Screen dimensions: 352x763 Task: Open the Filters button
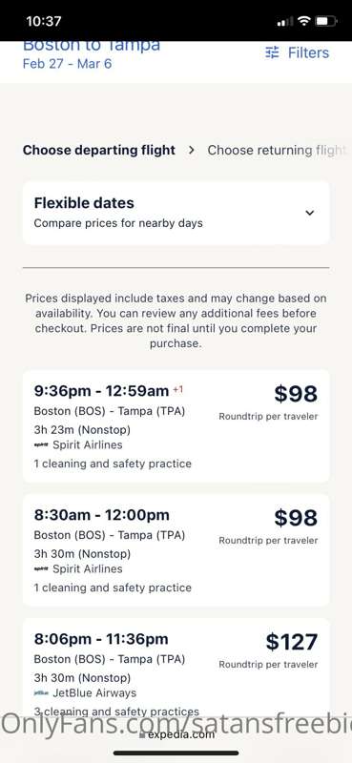[297, 52]
